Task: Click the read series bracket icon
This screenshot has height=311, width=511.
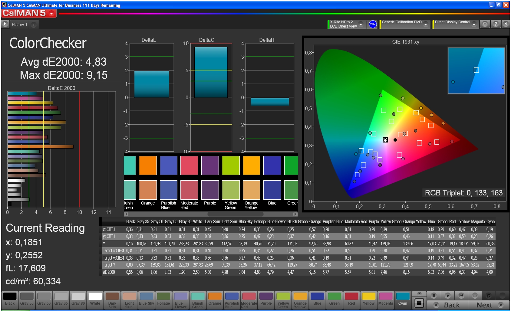Action: click(x=461, y=296)
